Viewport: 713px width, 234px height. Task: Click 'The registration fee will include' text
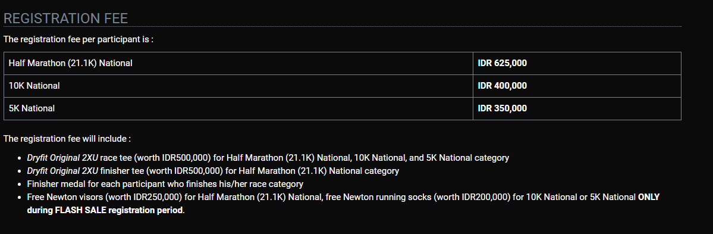(67, 139)
